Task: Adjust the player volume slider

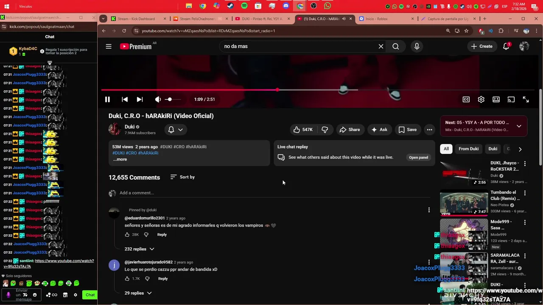Action: (173, 100)
